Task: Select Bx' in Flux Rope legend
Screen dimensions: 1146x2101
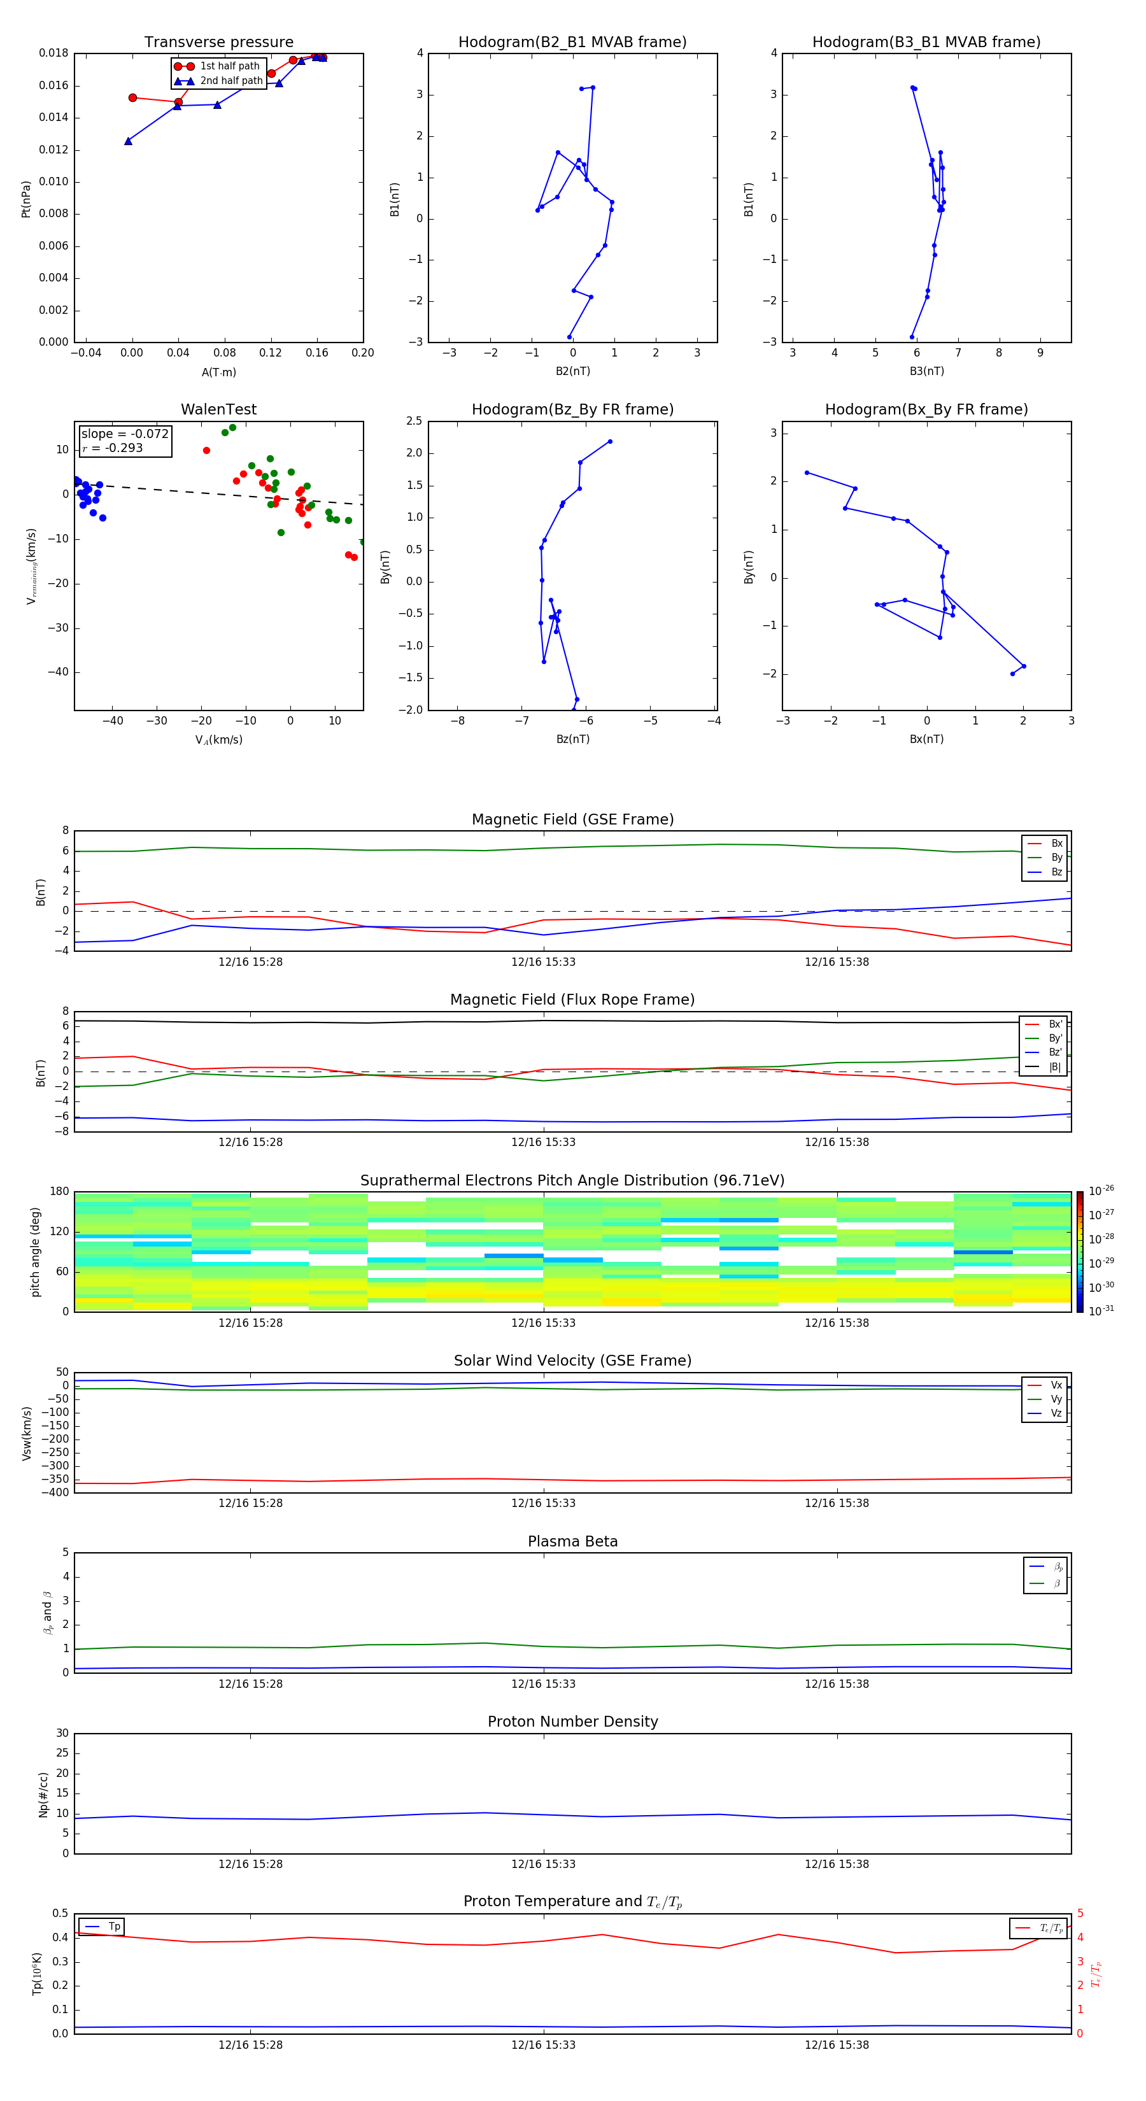Action: point(1044,1024)
